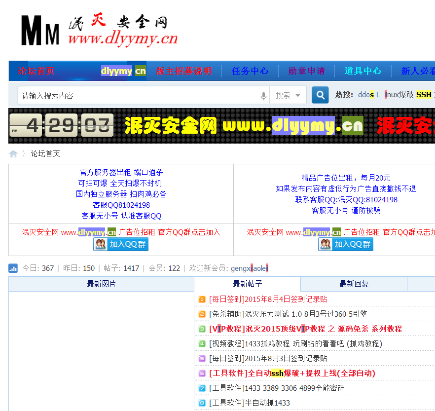435x411 pixels.
Task: Open the 官方服务器出租 端口通杀 ad link
Action: (x=121, y=172)
